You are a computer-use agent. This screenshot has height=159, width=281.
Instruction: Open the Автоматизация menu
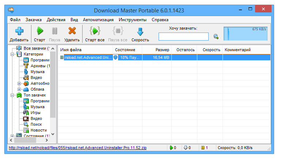(98, 20)
